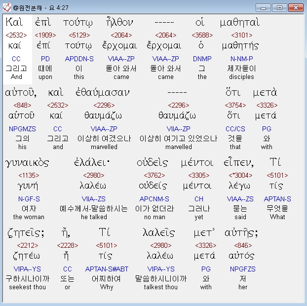This screenshot has width=307, height=306.
Task: Click Strong's number <2212>
Action: (x=28, y=245)
